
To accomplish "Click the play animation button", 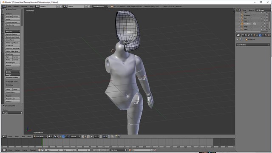I will [x=102, y=150].
